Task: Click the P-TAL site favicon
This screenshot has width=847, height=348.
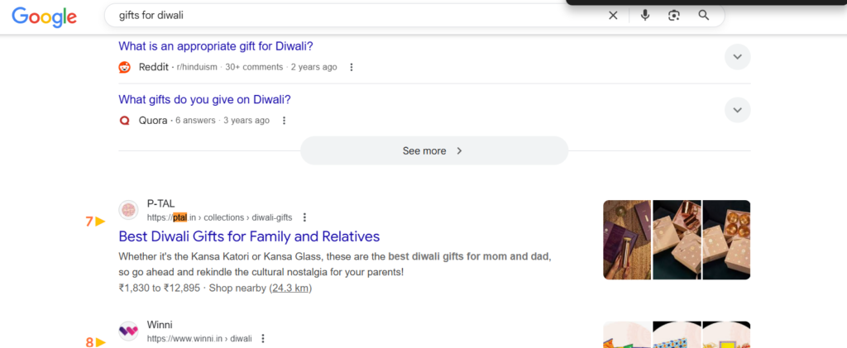Action: click(x=128, y=210)
